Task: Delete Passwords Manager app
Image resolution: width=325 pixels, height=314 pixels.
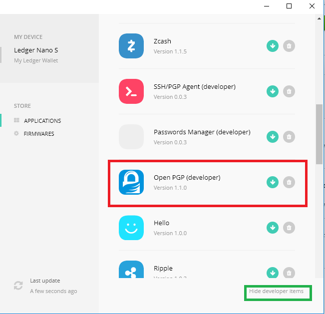Action: click(x=289, y=137)
